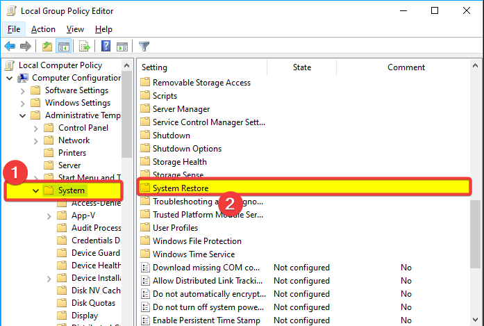
Task: Toggle Show/Hide Action Pane icon
Action: pos(122,47)
